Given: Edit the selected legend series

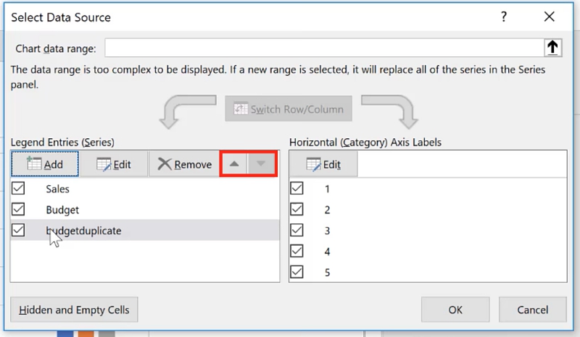Looking at the screenshot, I should pyautogui.click(x=113, y=164).
